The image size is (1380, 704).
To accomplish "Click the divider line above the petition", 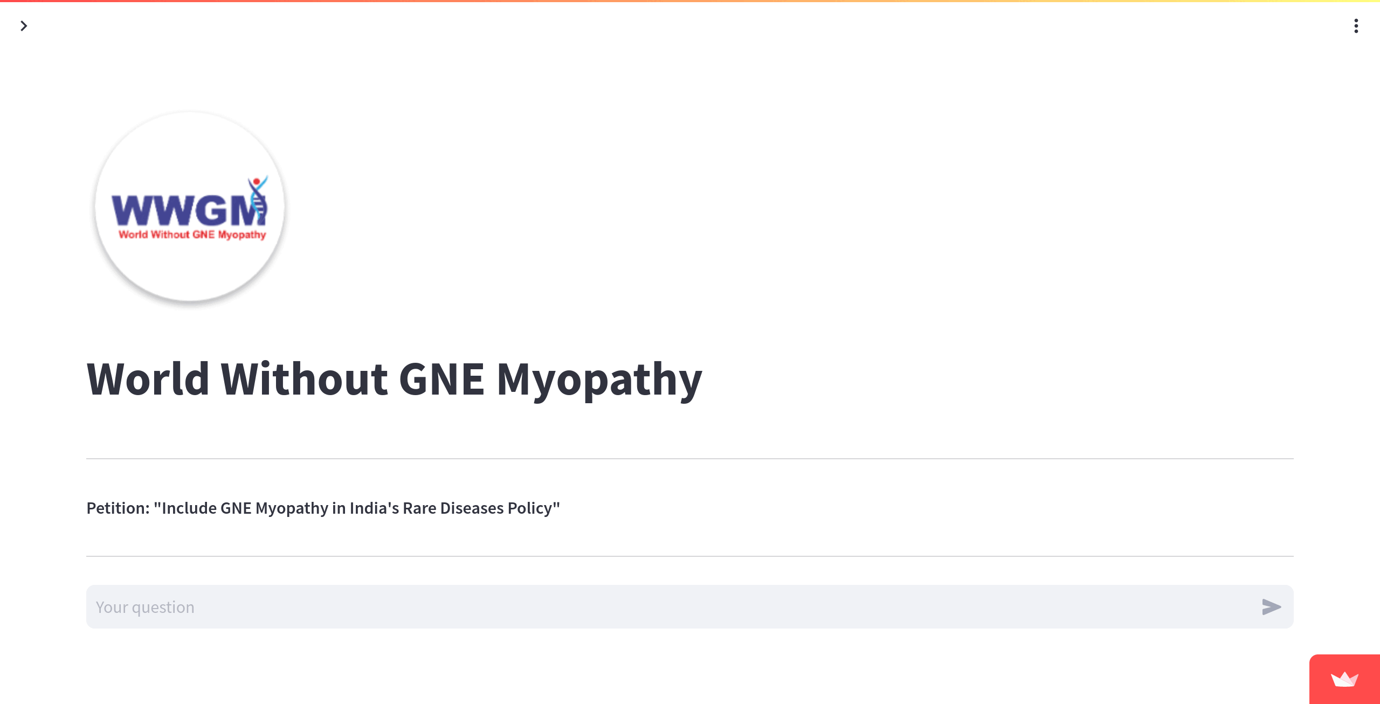I will (690, 459).
